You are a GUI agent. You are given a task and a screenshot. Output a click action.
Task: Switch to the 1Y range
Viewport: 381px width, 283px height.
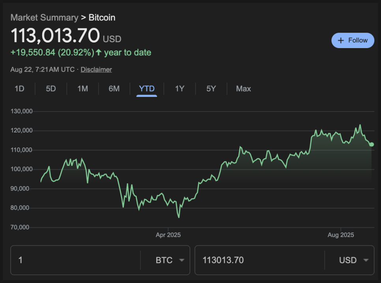point(179,89)
